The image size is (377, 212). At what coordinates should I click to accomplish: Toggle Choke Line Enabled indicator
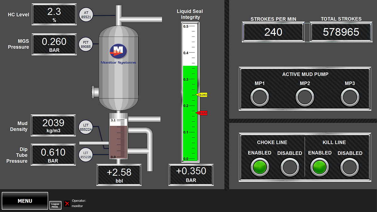click(x=260, y=167)
